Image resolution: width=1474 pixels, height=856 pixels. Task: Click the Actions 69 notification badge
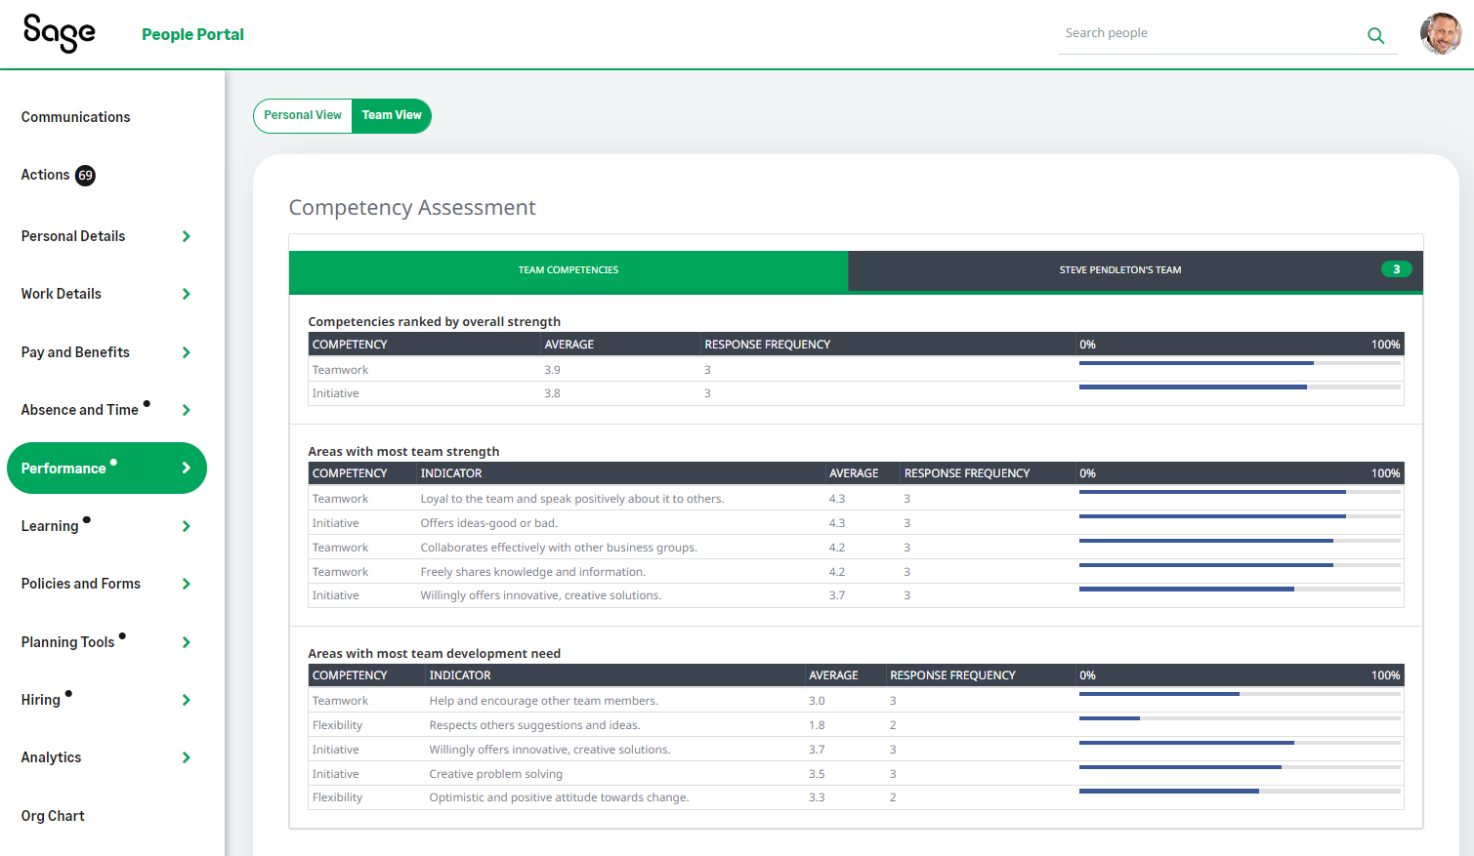point(86,176)
